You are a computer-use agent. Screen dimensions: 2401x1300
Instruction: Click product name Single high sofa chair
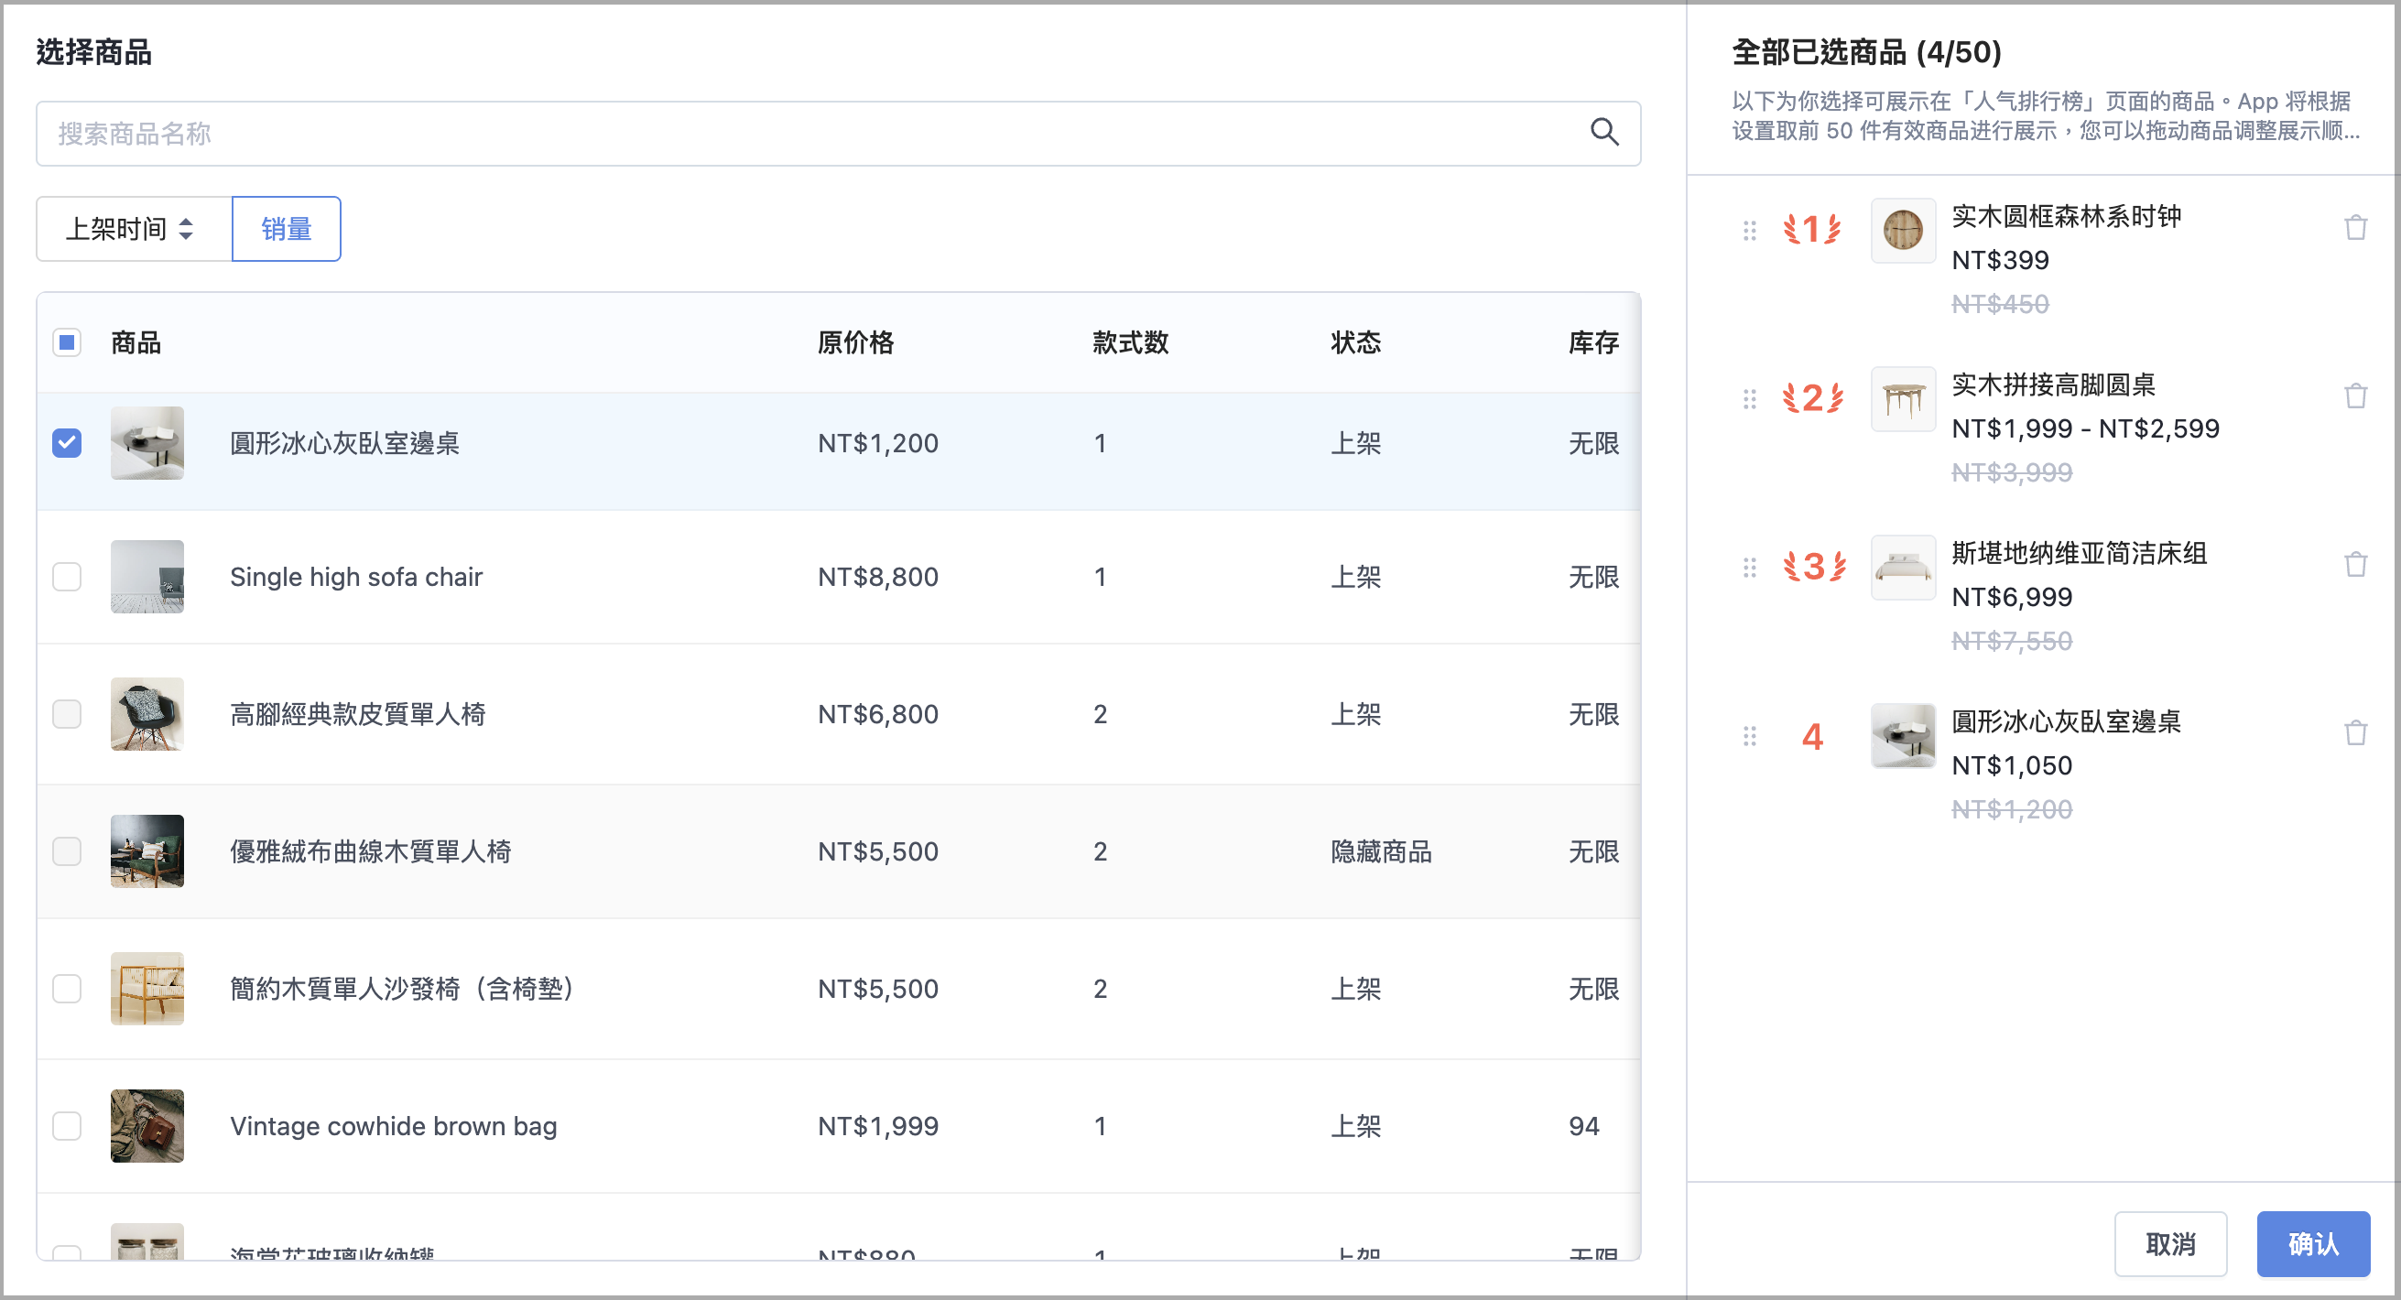(356, 577)
